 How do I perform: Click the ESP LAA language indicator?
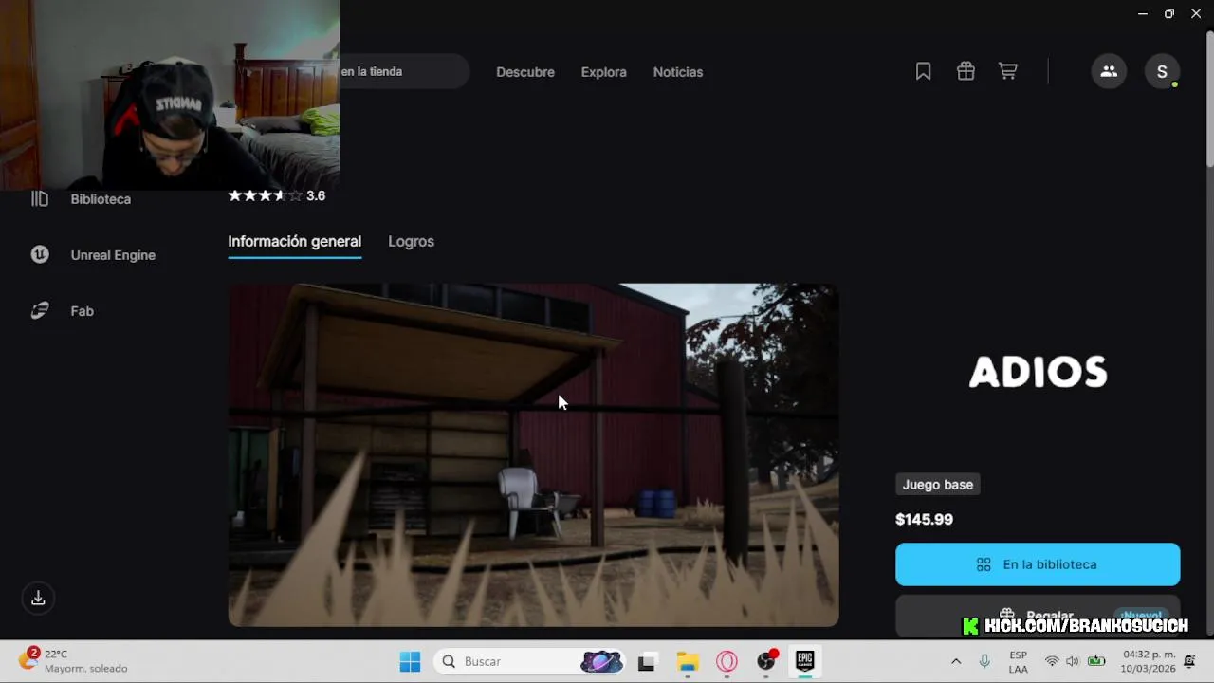(1019, 661)
